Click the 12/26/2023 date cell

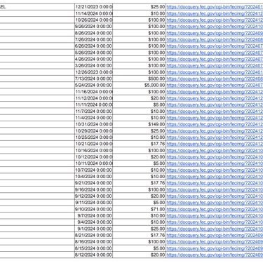pos(93,72)
